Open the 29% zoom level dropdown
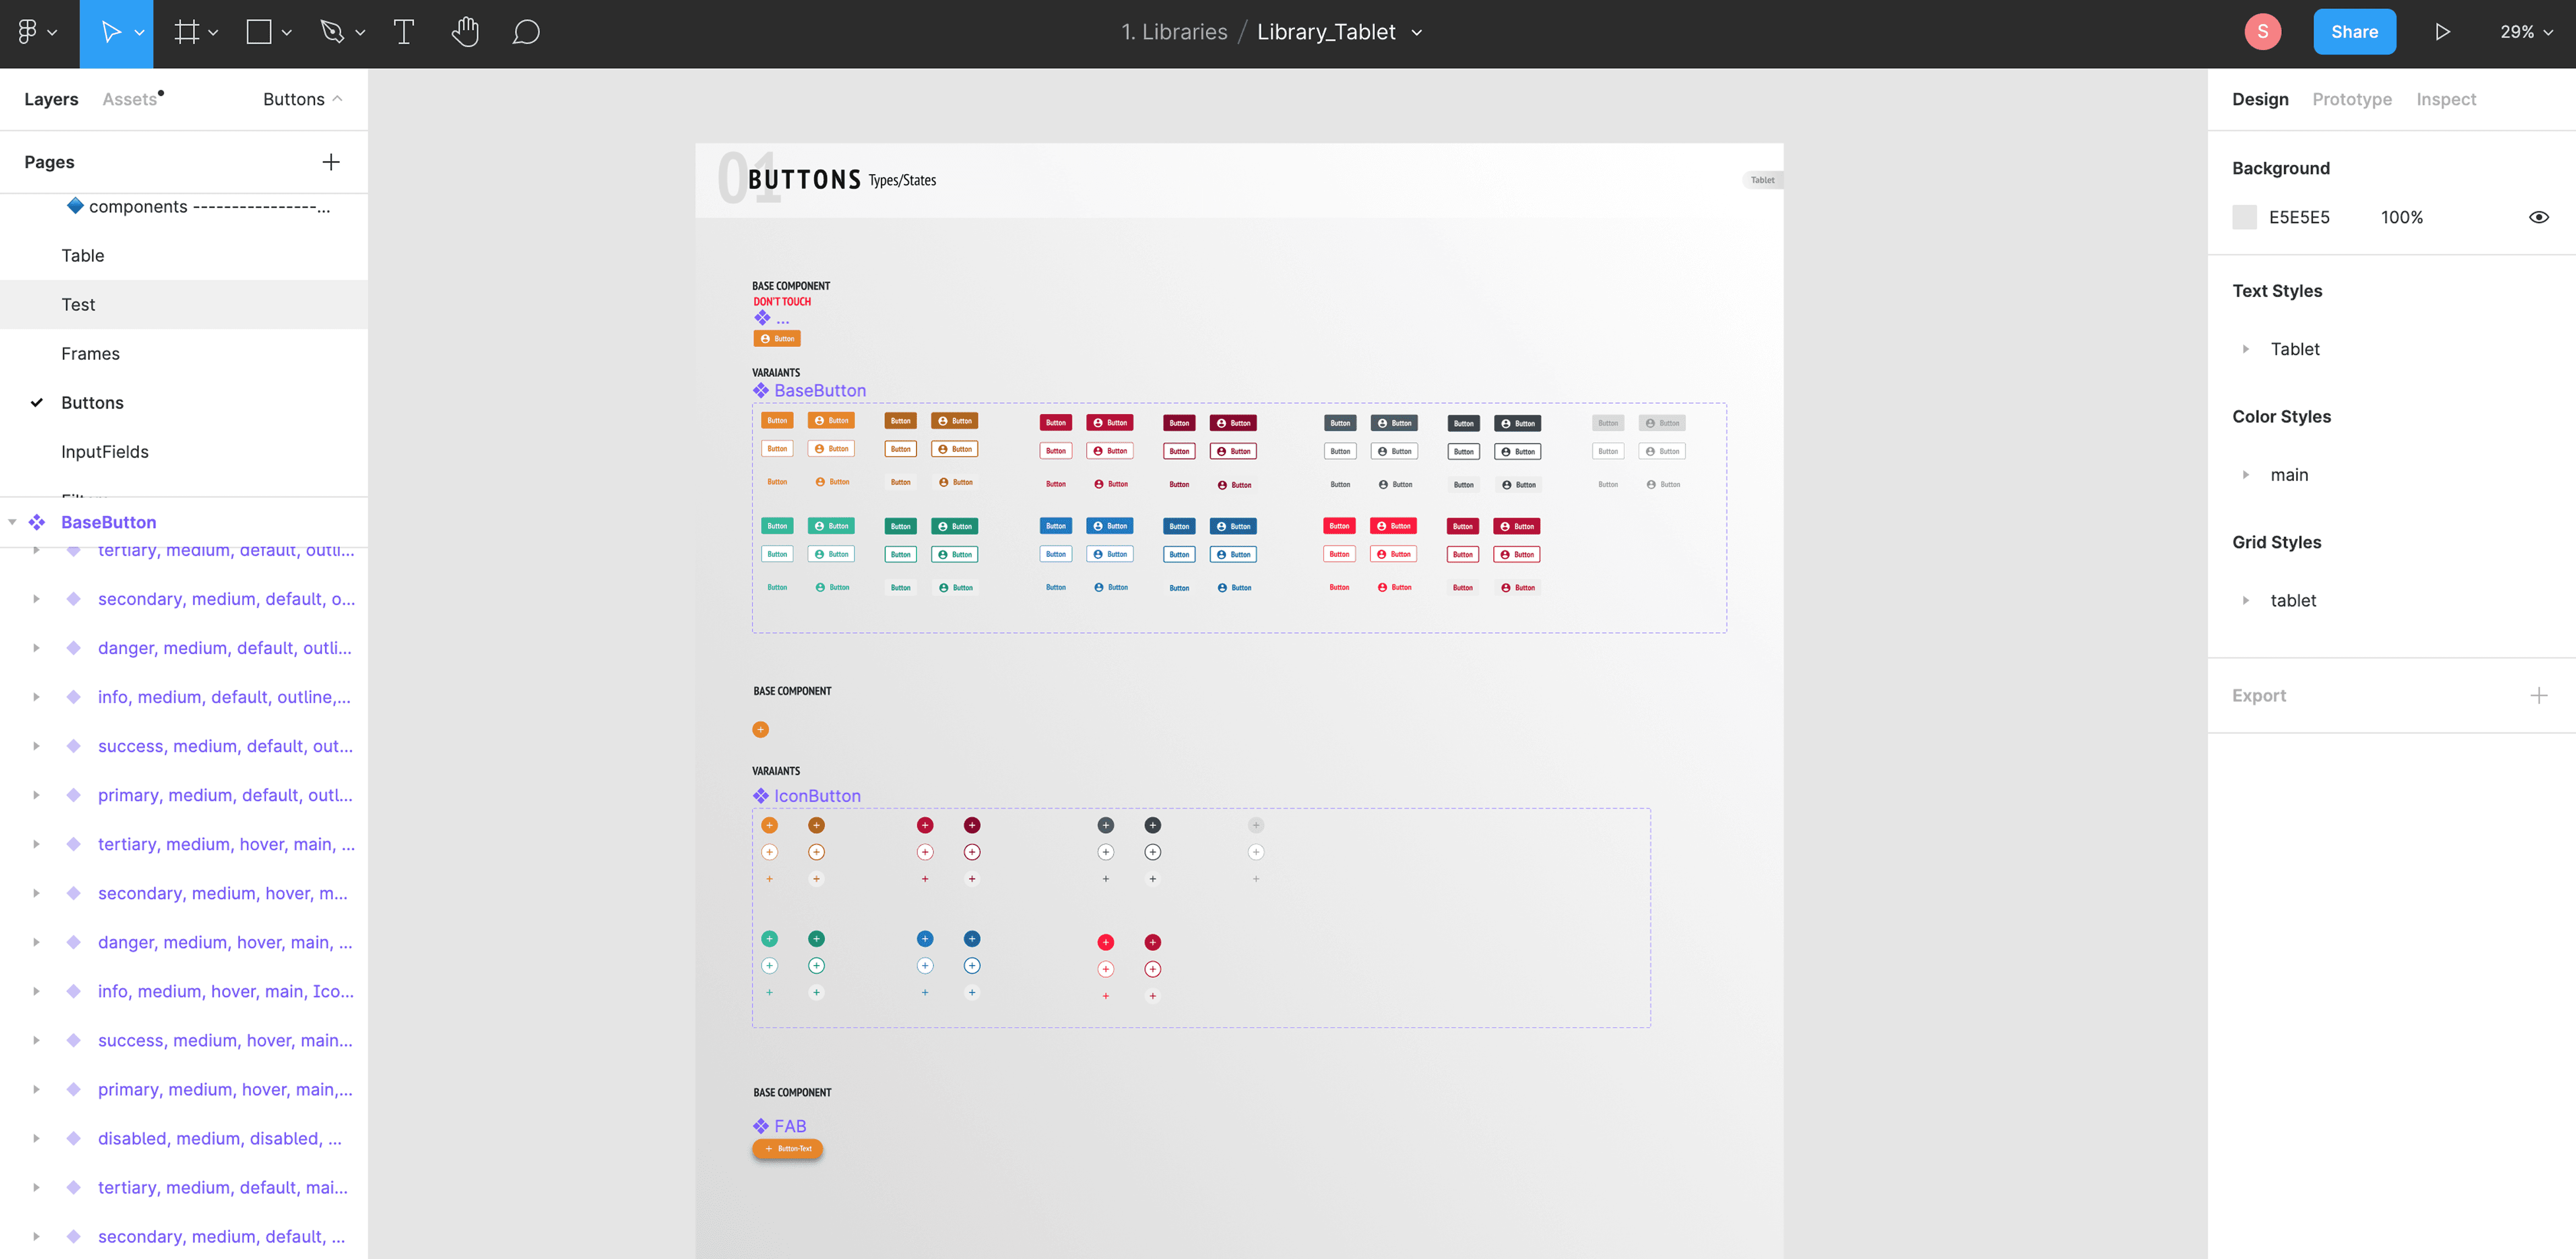 (2526, 32)
